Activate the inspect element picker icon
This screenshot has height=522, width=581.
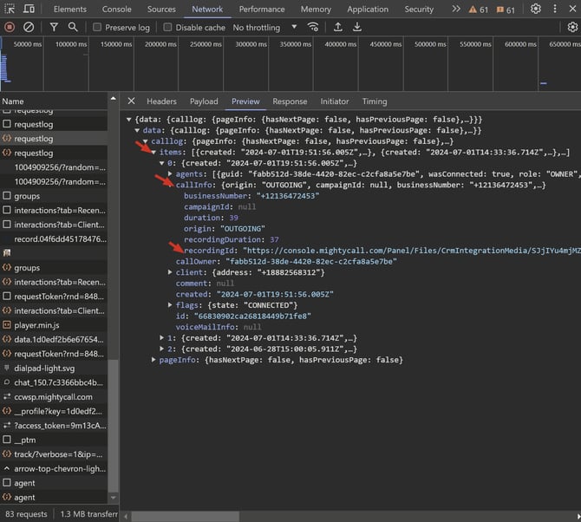click(10, 9)
